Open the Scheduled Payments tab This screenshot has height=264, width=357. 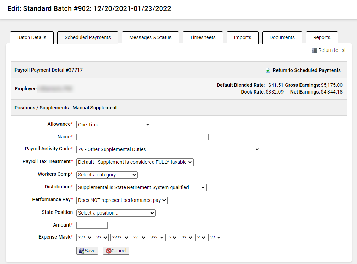point(88,38)
